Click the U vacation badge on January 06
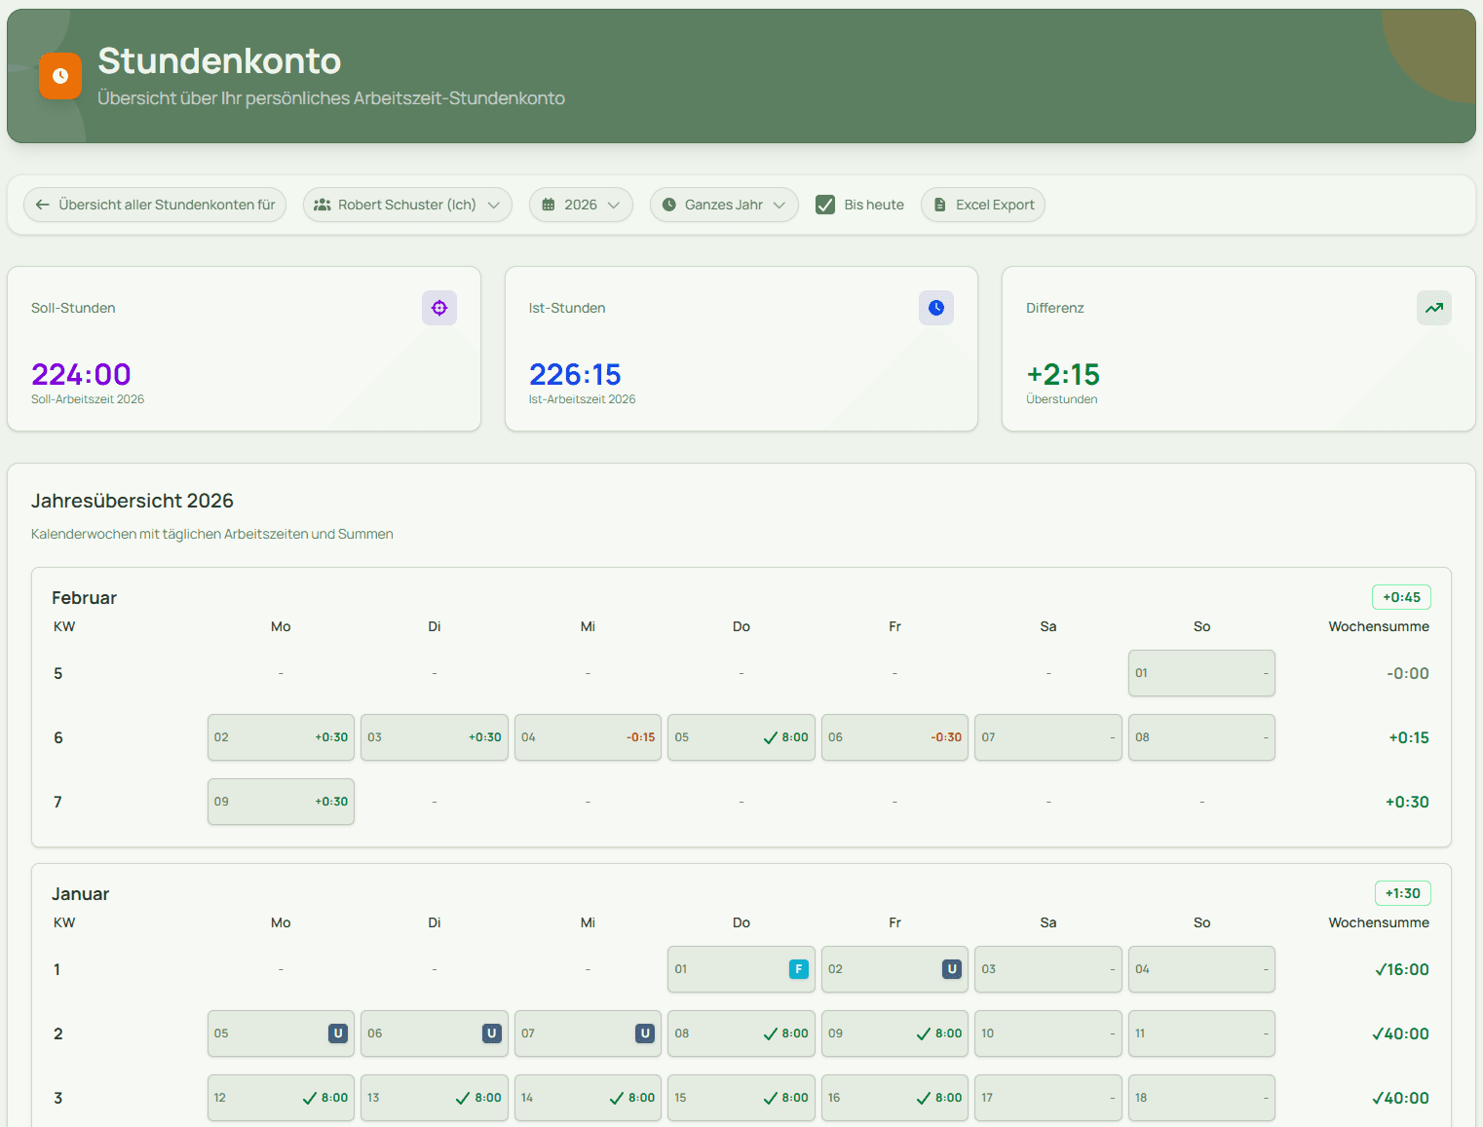This screenshot has height=1127, width=1483. pyautogui.click(x=491, y=1033)
